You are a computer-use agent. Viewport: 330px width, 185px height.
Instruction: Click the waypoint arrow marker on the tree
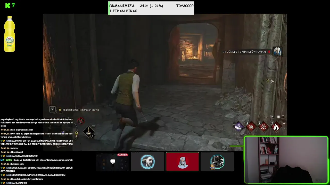point(272,81)
